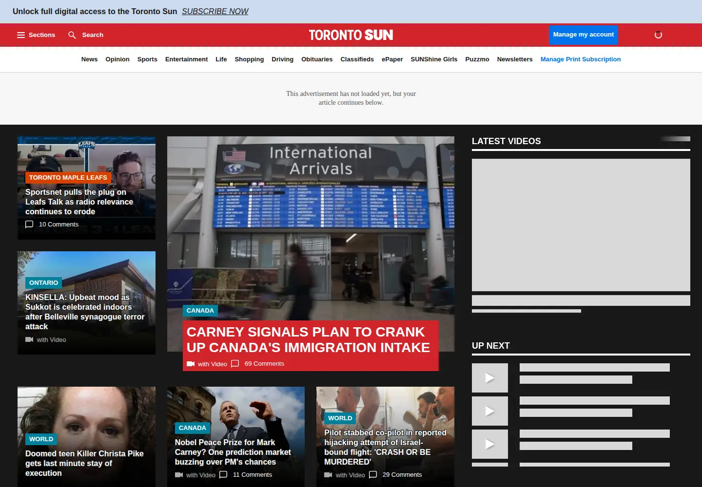Open Carney immigration intake headline
The width and height of the screenshot is (702, 487).
tap(309, 339)
